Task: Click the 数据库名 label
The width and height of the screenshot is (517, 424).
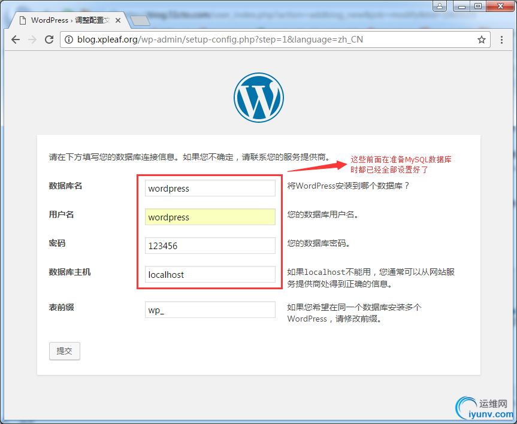Action: pyautogui.click(x=65, y=186)
